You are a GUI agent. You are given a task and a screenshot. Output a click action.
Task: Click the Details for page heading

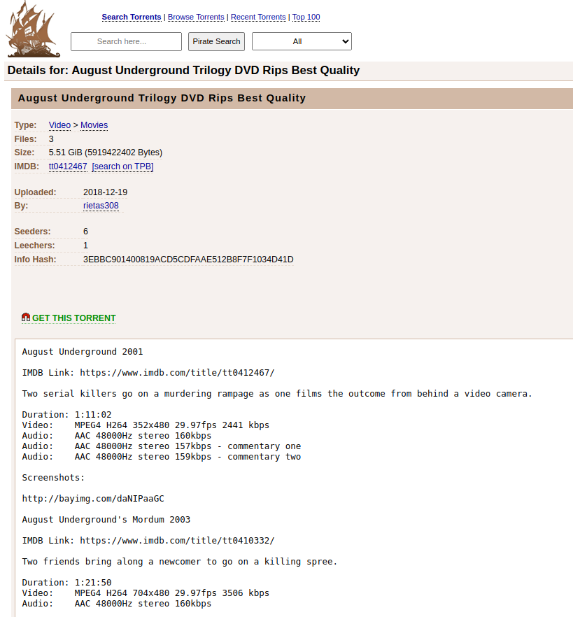pyautogui.click(x=183, y=70)
